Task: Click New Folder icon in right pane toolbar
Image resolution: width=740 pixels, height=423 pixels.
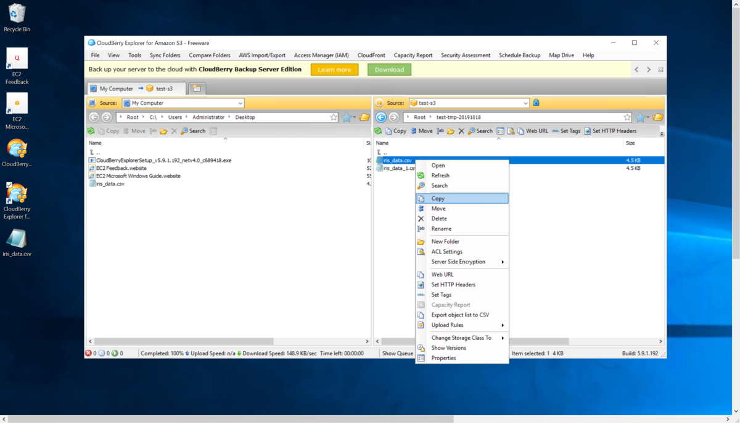Action: (451, 131)
